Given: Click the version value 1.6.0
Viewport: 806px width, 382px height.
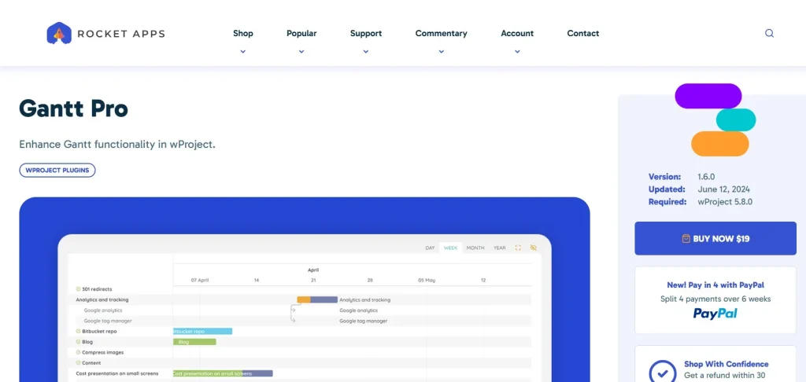Looking at the screenshot, I should pos(706,177).
